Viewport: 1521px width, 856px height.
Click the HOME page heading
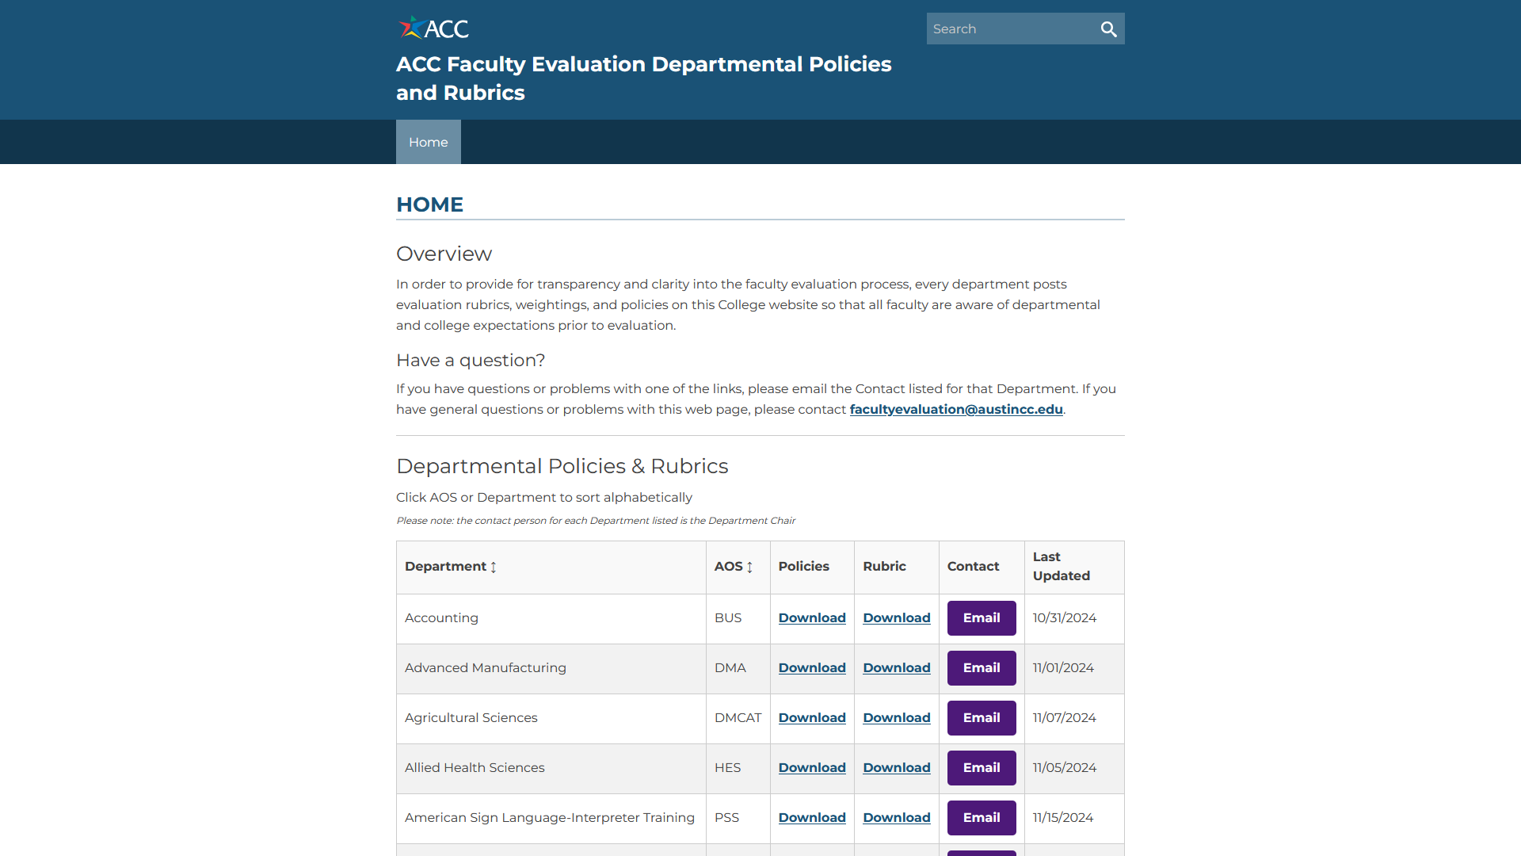click(x=429, y=204)
